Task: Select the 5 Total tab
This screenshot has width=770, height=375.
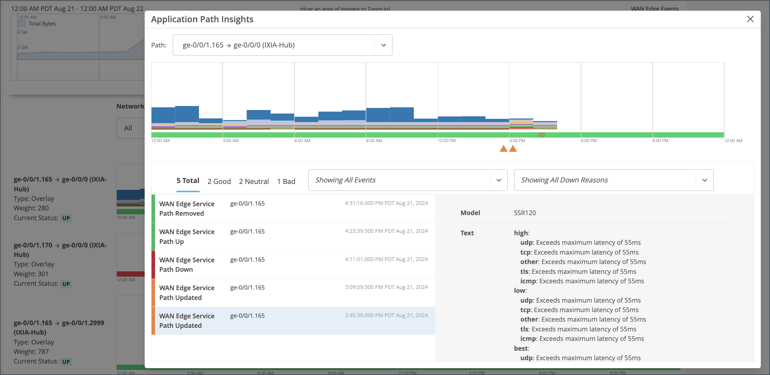Action: click(188, 181)
